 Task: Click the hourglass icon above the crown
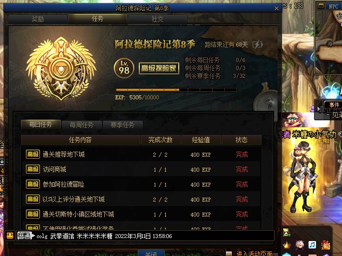click(287, 233)
